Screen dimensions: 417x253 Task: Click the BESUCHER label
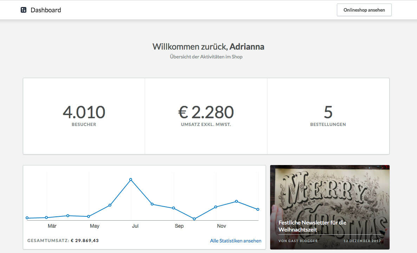[84, 124]
